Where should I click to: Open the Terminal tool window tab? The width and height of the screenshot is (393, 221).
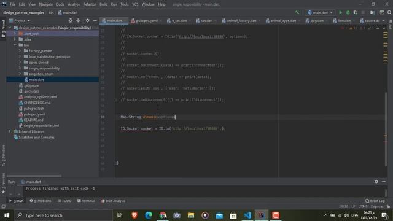[86, 201]
